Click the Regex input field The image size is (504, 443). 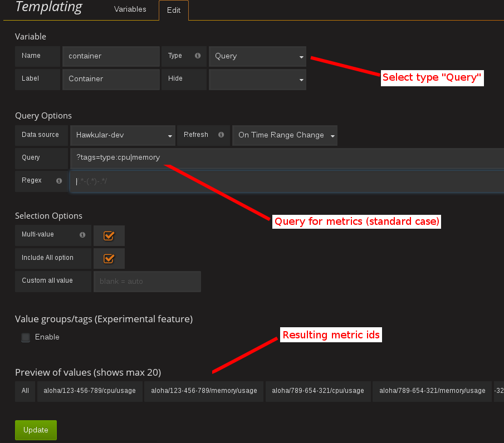tap(287, 181)
